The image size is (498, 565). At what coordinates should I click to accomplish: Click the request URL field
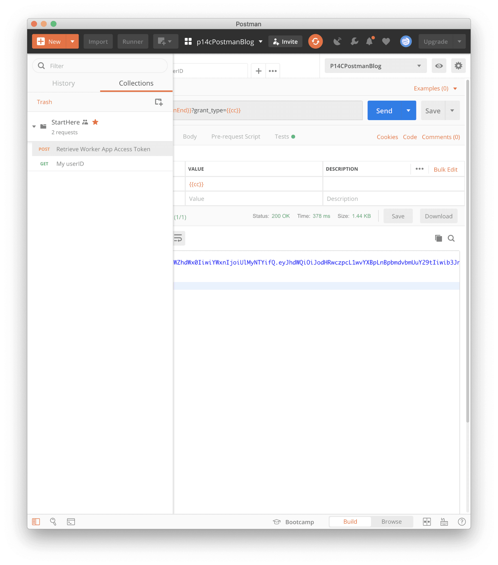click(268, 111)
